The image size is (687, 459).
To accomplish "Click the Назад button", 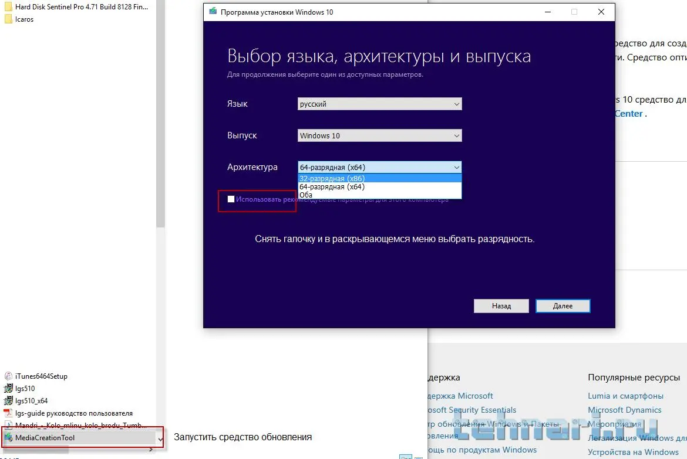I will pos(501,306).
